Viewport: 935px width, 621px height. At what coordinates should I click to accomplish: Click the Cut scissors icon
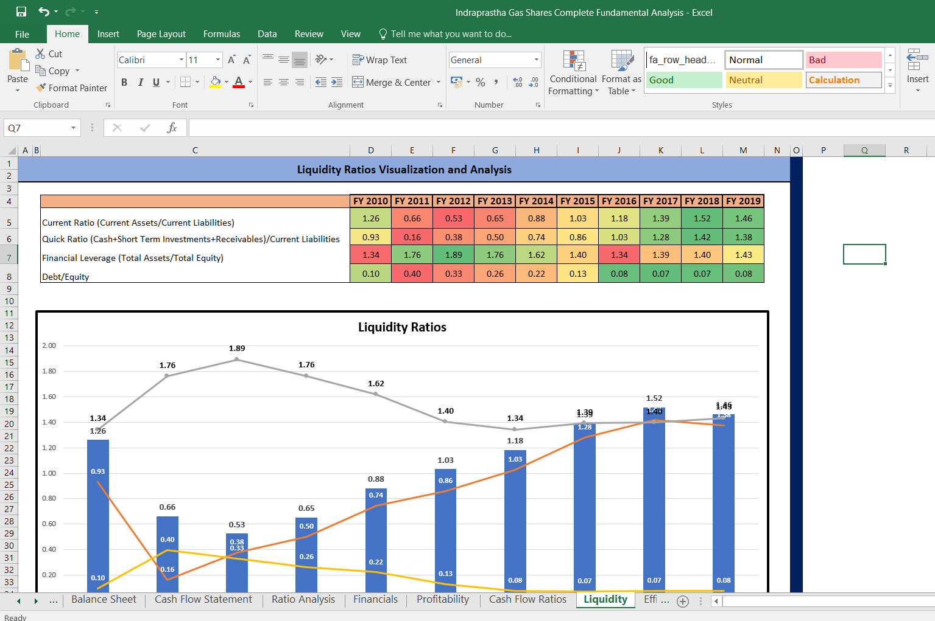41,54
